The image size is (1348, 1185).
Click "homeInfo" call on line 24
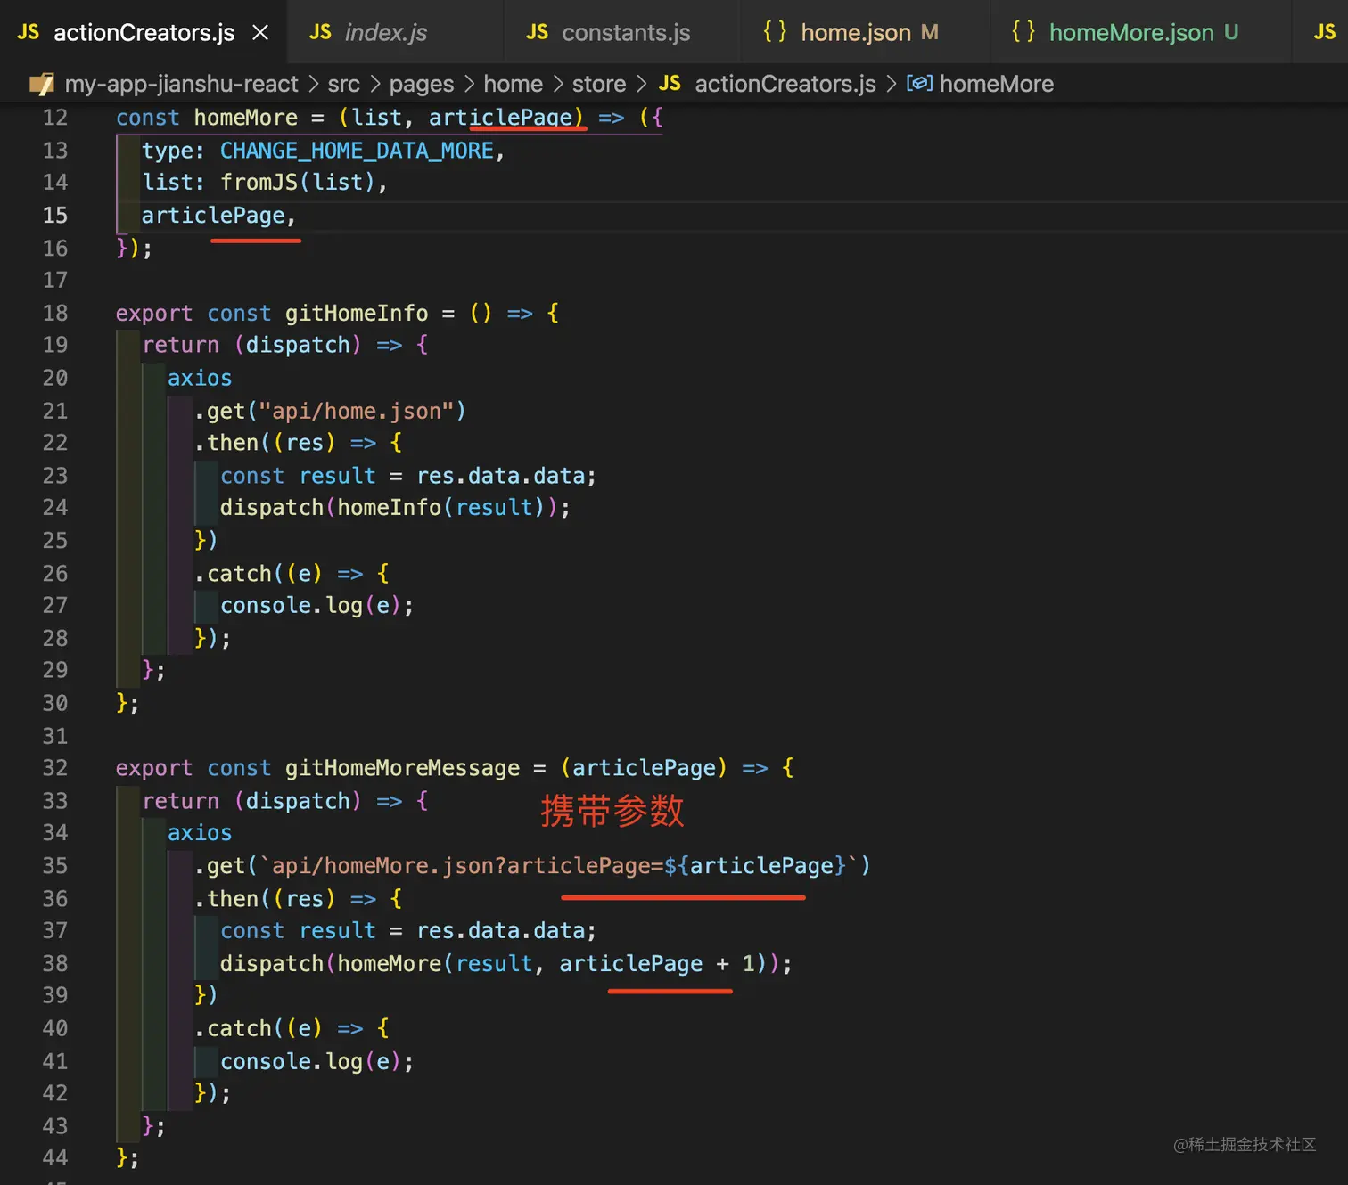(390, 508)
